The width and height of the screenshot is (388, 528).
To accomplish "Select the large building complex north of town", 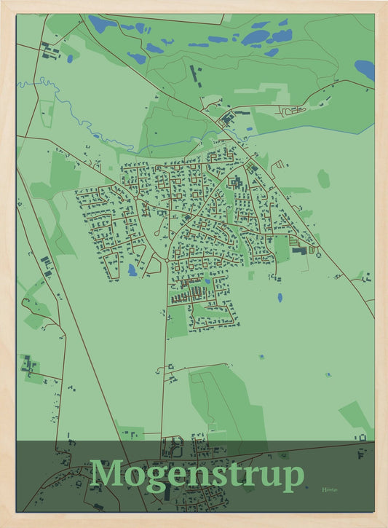I will [228, 119].
